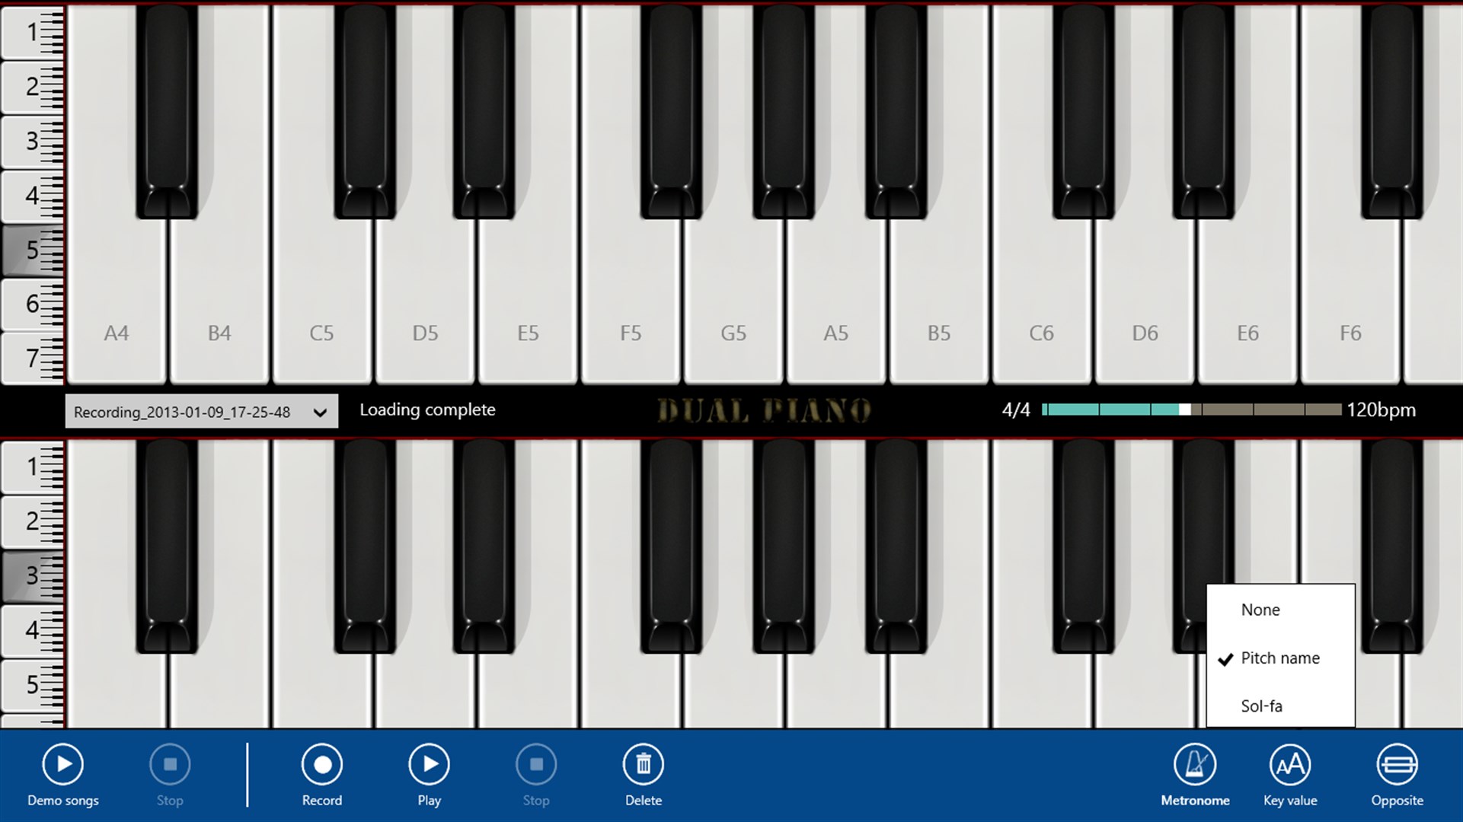1463x822 pixels.
Task: Click the Key value icon
Action: (1289, 765)
